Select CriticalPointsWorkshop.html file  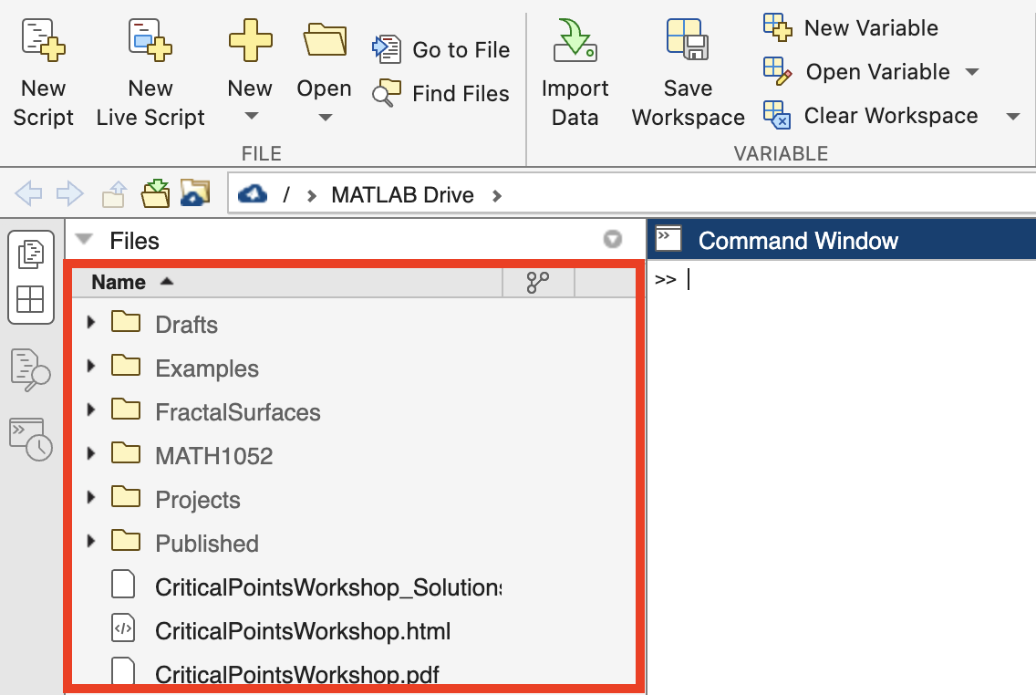[303, 631]
